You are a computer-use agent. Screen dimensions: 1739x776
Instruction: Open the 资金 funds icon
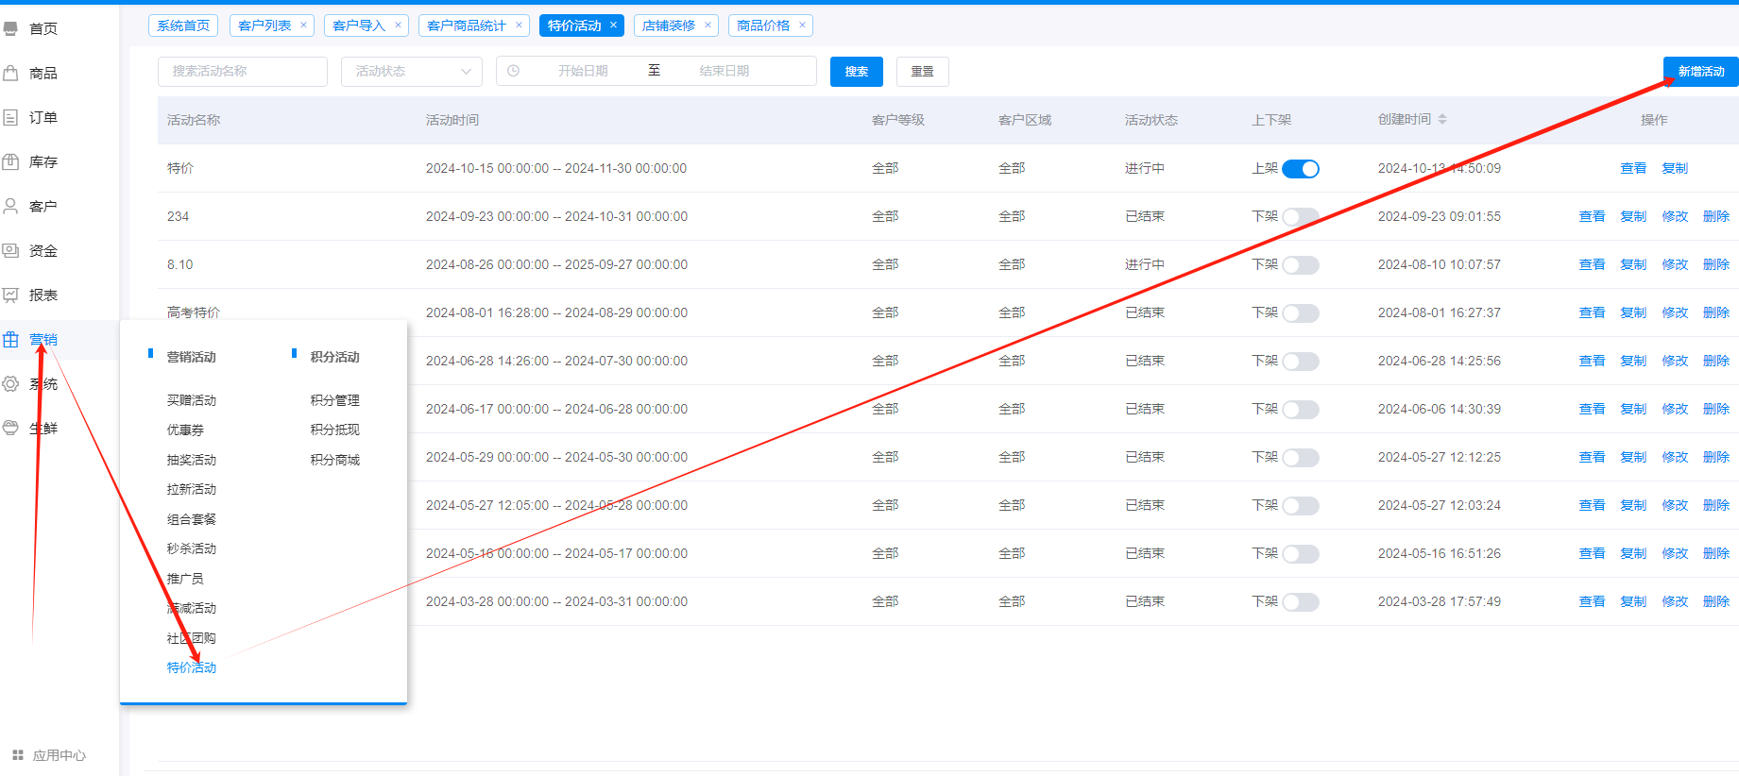pos(11,250)
